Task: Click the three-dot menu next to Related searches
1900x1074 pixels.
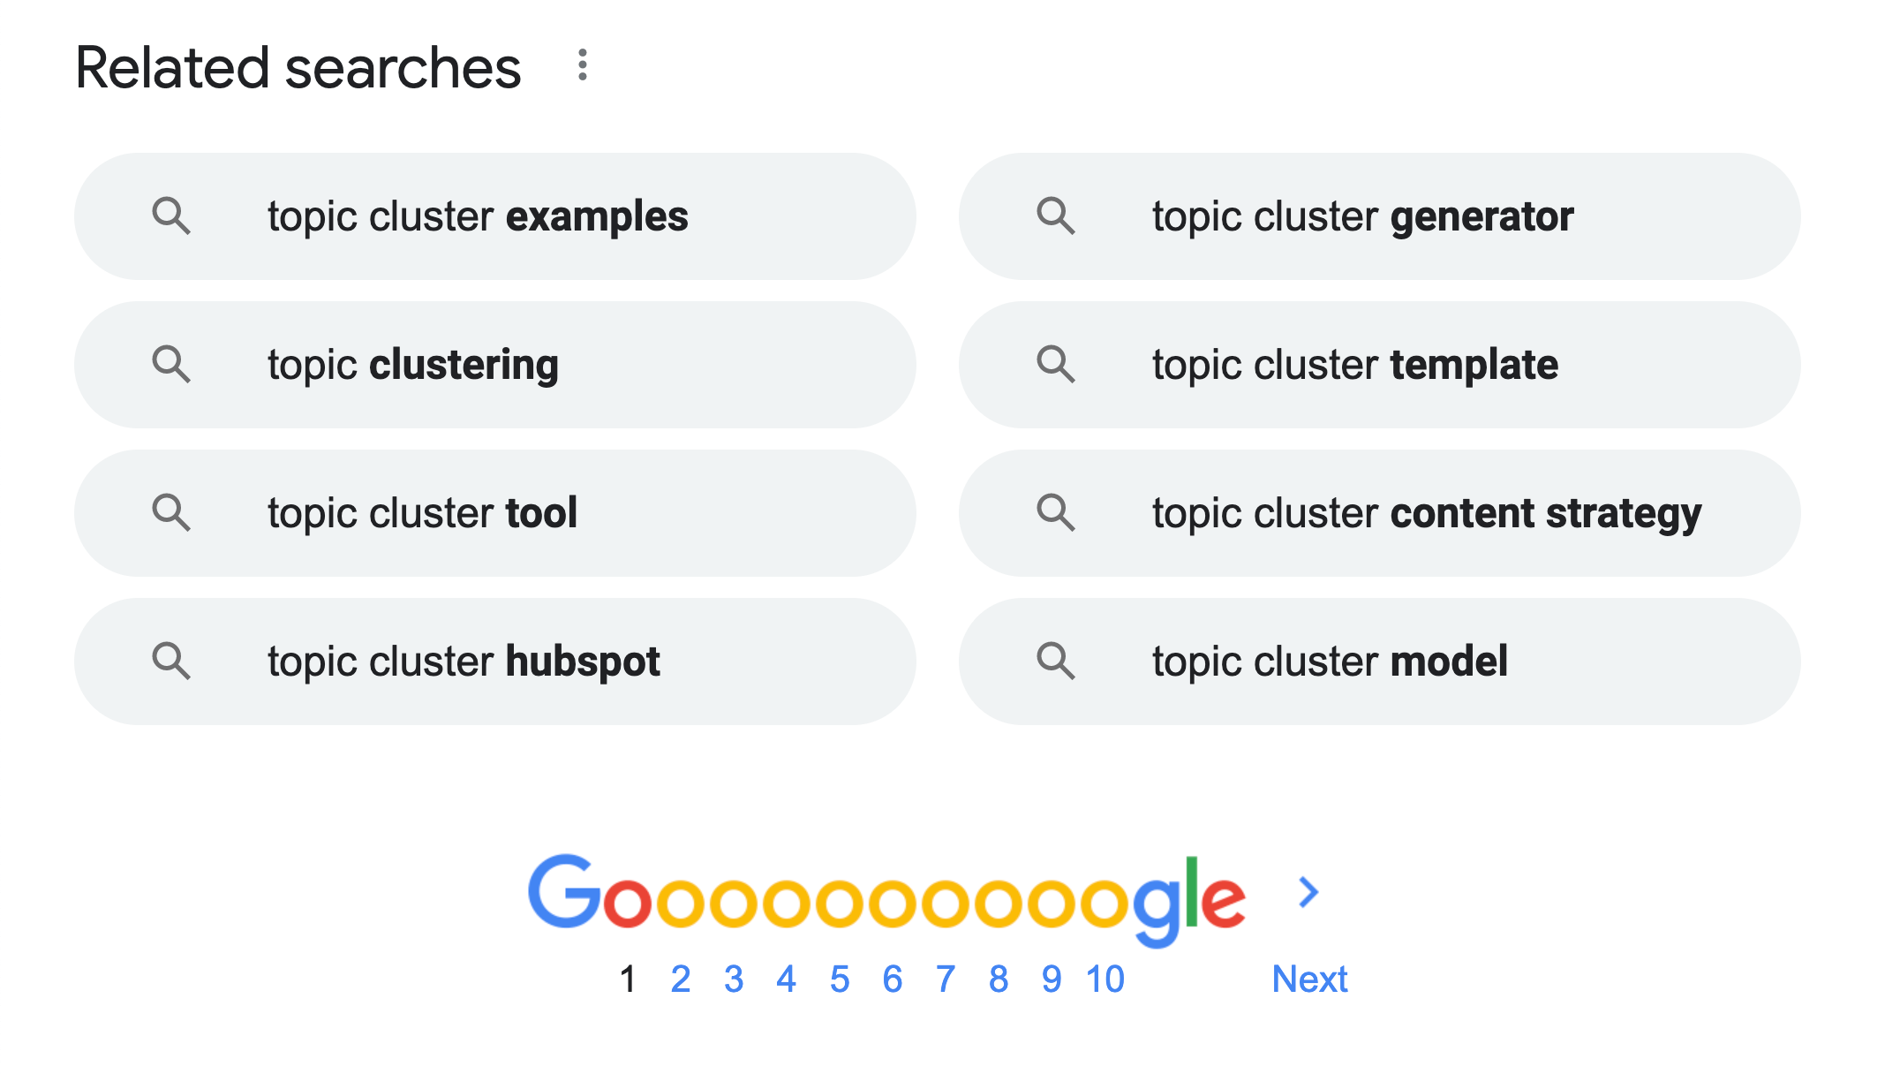Action: [584, 64]
